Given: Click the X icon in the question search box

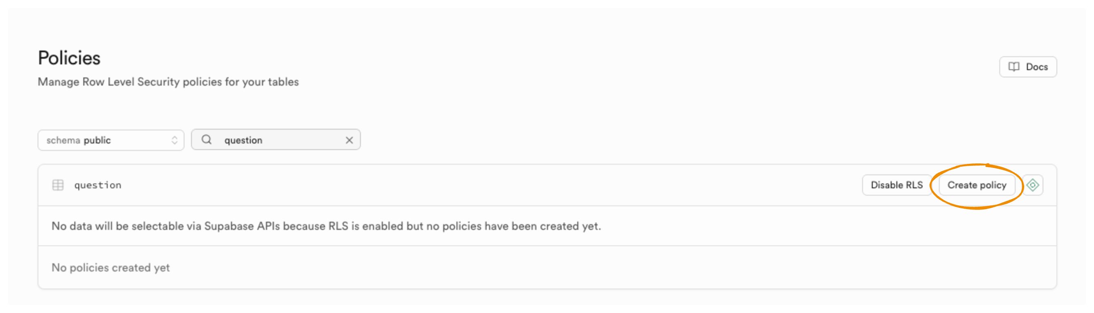Looking at the screenshot, I should coord(349,139).
